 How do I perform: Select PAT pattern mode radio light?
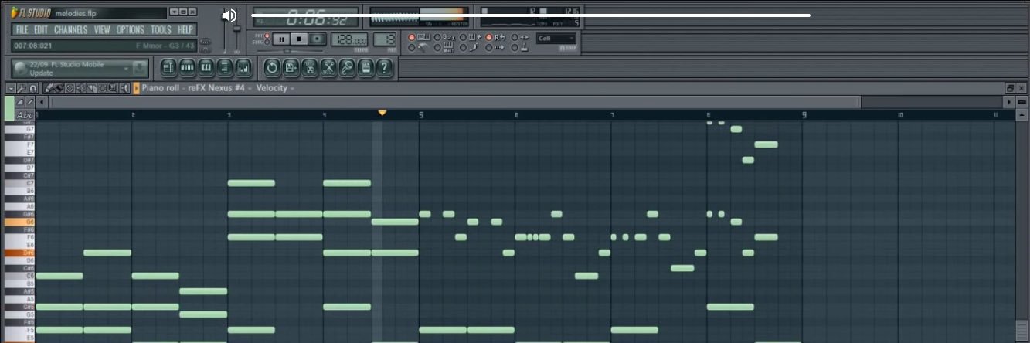coord(267,36)
